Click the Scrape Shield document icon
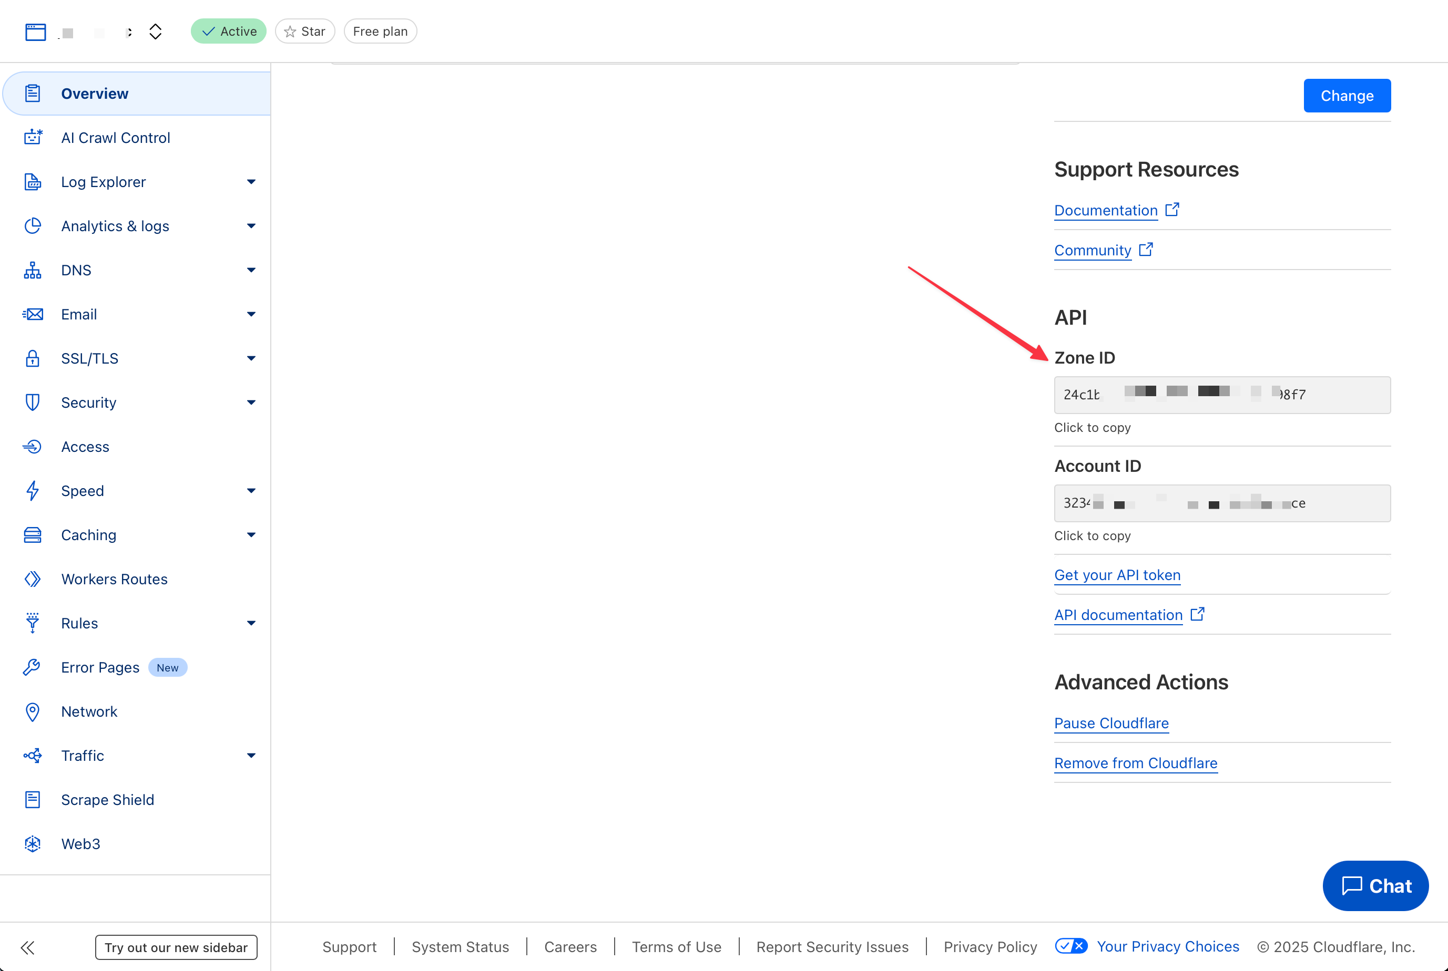 pyautogui.click(x=33, y=800)
